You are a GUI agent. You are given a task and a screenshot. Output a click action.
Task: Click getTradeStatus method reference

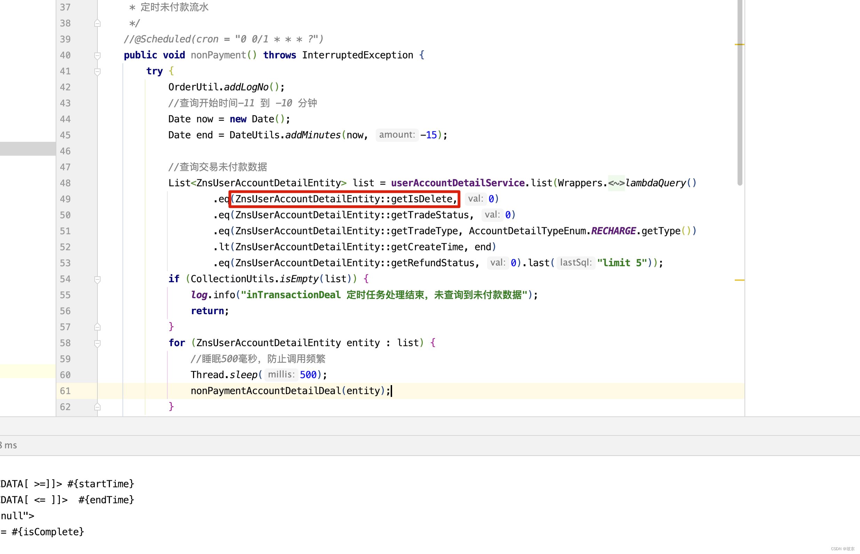429,215
